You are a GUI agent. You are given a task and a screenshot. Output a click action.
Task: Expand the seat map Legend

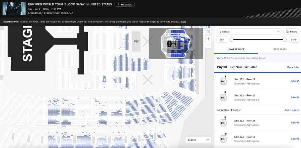click(x=198, y=140)
